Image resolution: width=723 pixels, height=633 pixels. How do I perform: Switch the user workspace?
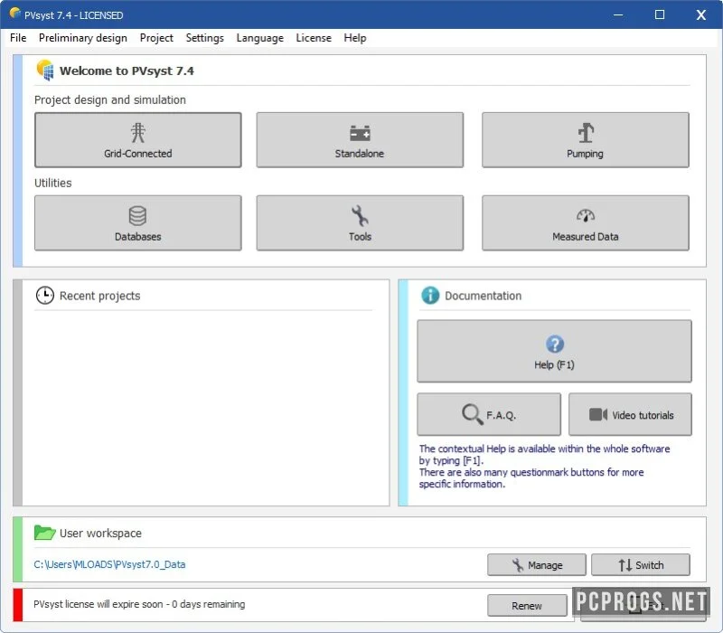click(x=641, y=565)
